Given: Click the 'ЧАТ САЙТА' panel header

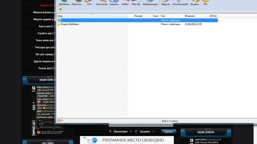Looking at the screenshot, I should coord(48,142).
